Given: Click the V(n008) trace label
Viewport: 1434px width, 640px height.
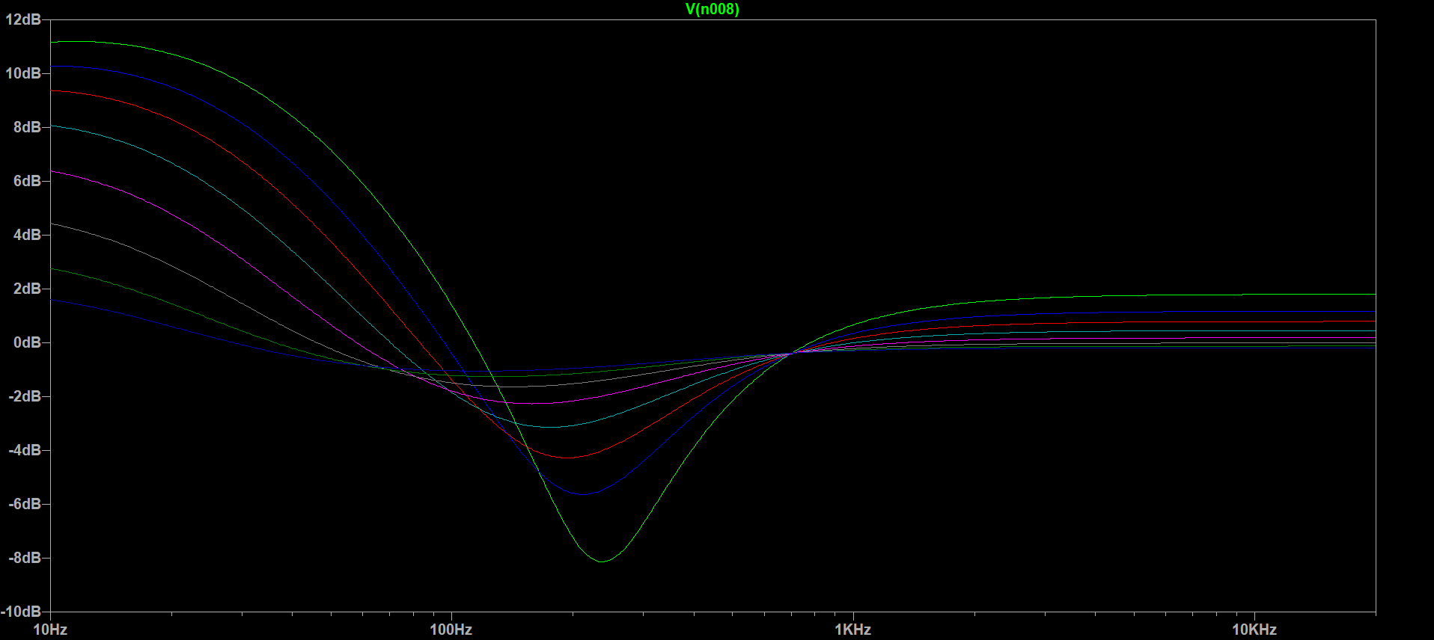Looking at the screenshot, I should pos(712,9).
